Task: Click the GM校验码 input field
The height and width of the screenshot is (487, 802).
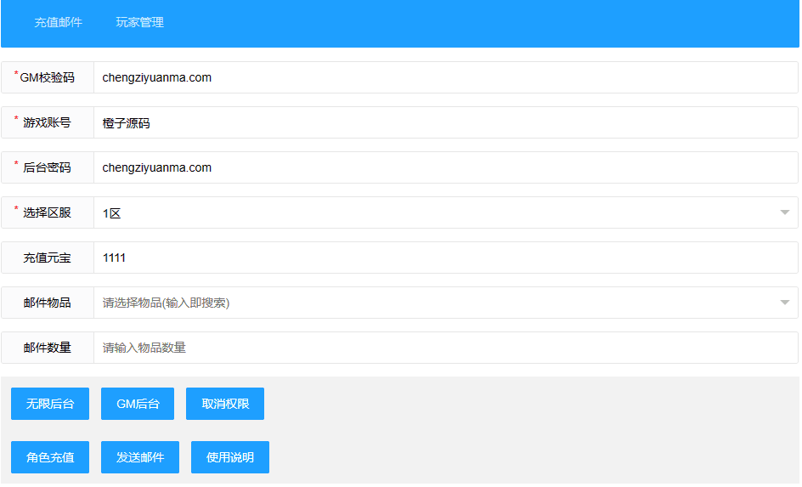Action: (445, 77)
